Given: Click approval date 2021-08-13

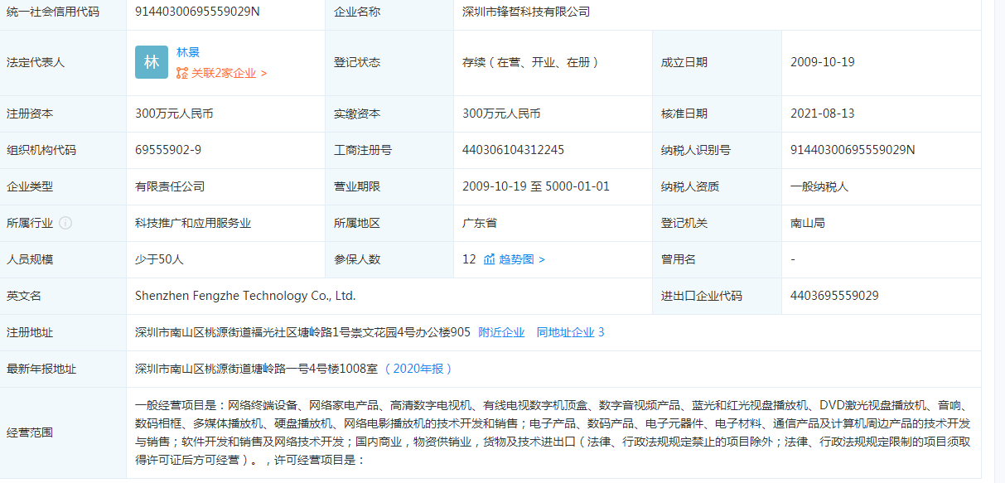Looking at the screenshot, I should click(x=823, y=114).
